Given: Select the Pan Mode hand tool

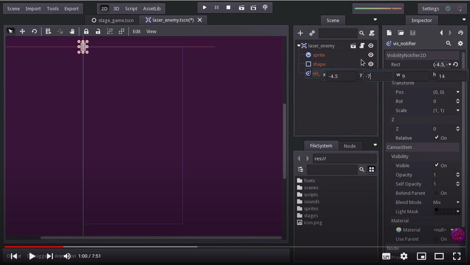Looking at the screenshot, I should [x=72, y=31].
